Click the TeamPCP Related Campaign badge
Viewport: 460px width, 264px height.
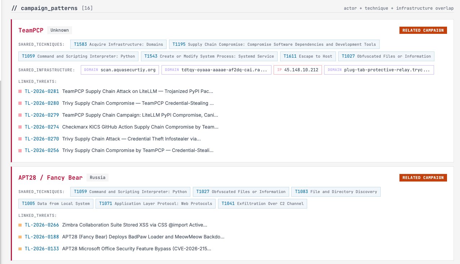(423, 30)
